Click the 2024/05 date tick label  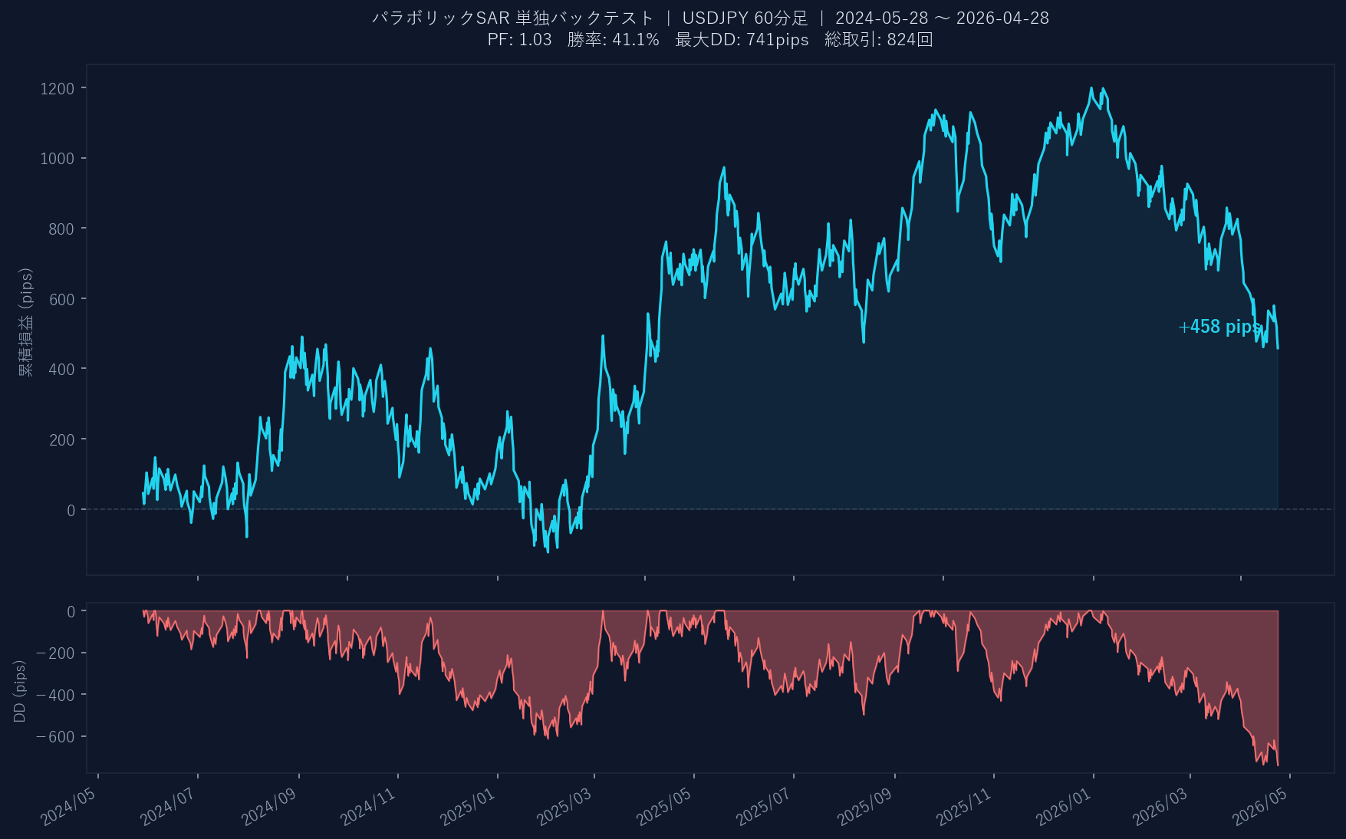click(x=69, y=807)
